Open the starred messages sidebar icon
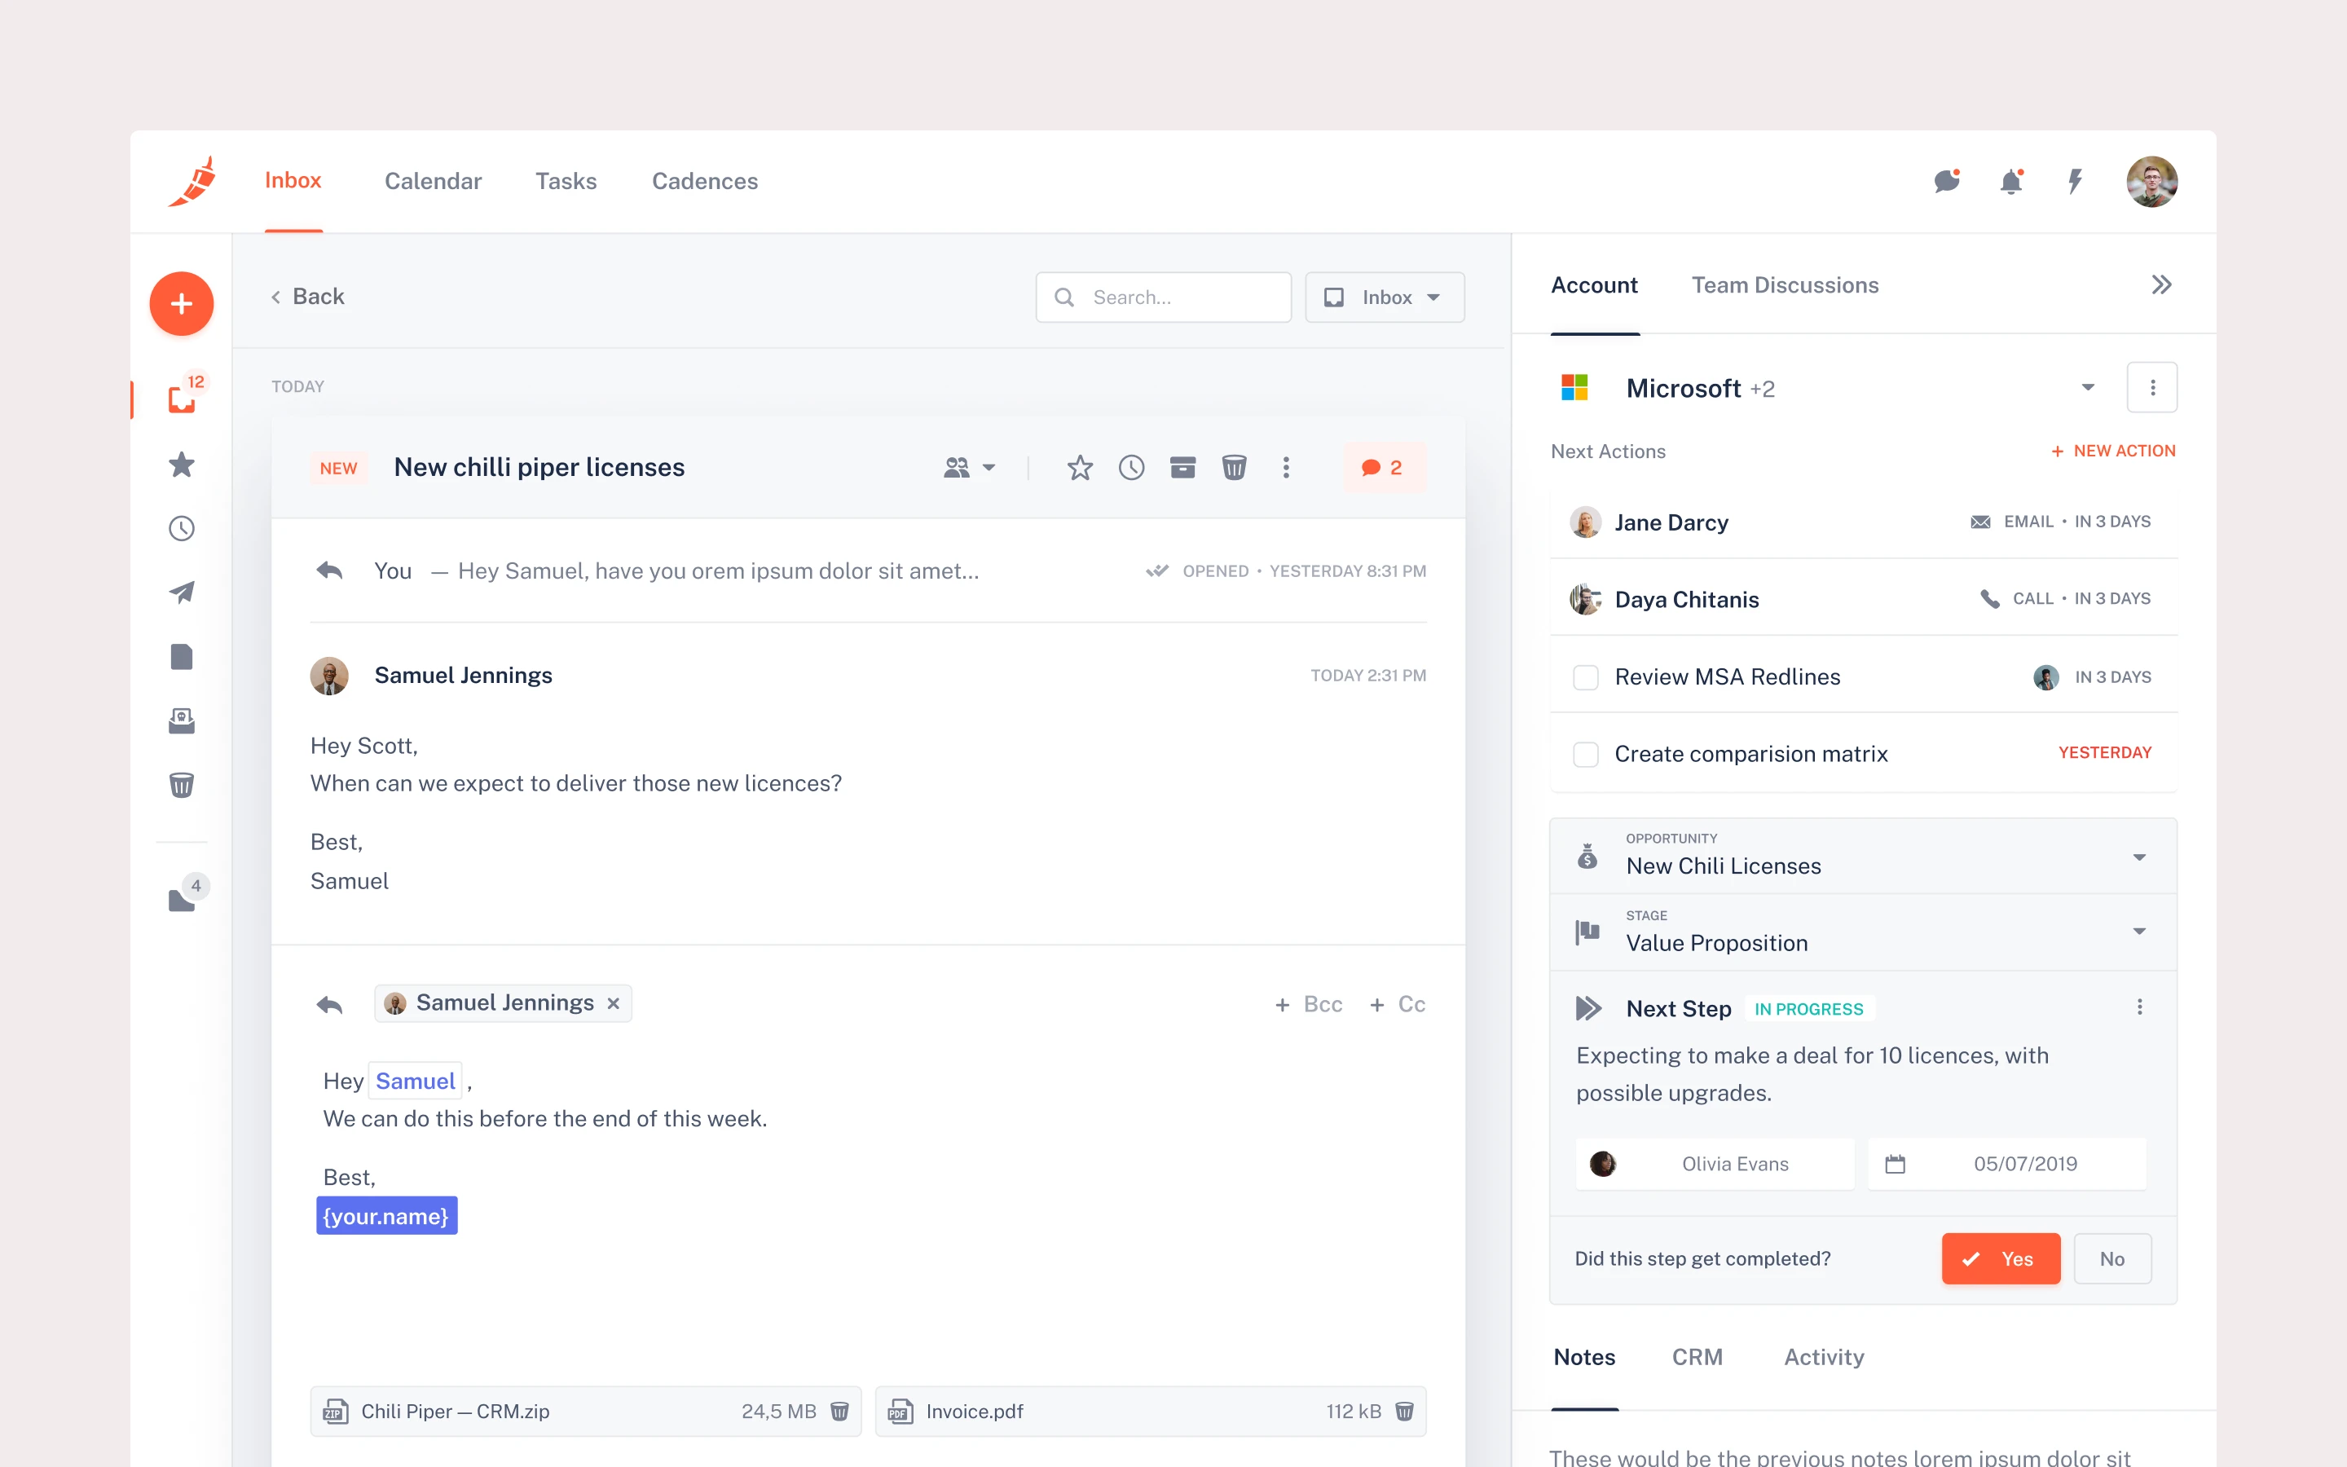Screen dimensions: 2347x1467 pos(182,465)
